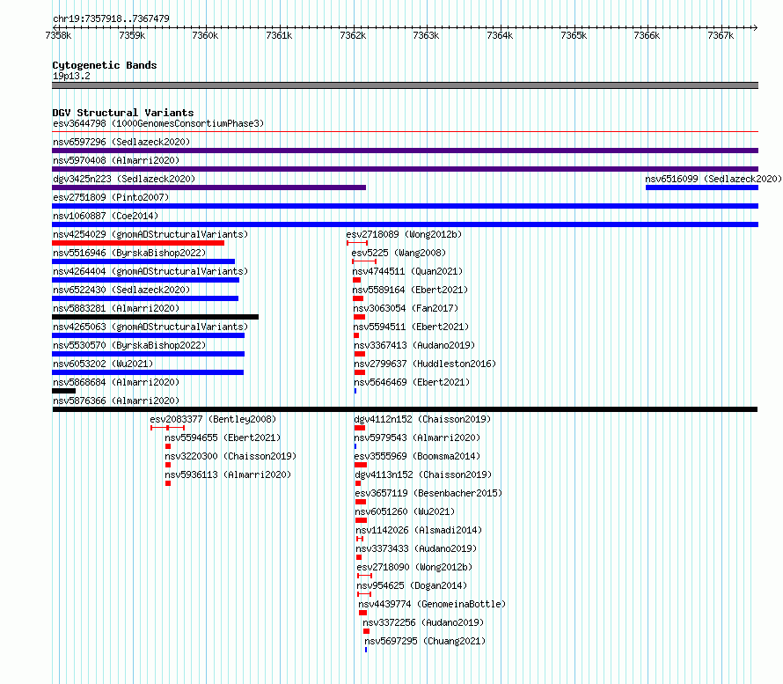Viewport: 783px width, 684px height.
Task: Click the Cytogenetic Bands track title
Action: click(x=105, y=65)
